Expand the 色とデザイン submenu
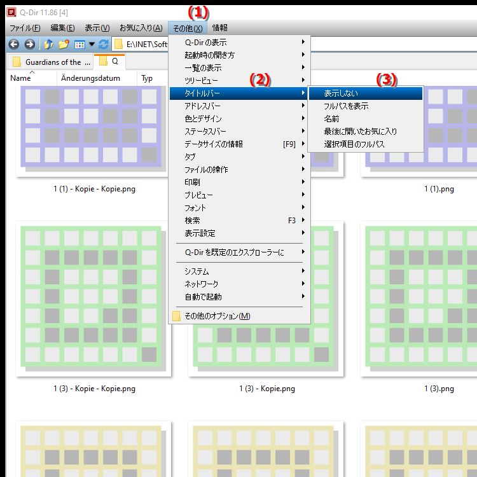 239,119
